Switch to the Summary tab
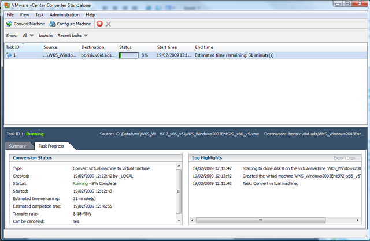Image resolution: width=370 pixels, height=241 pixels. point(17,146)
